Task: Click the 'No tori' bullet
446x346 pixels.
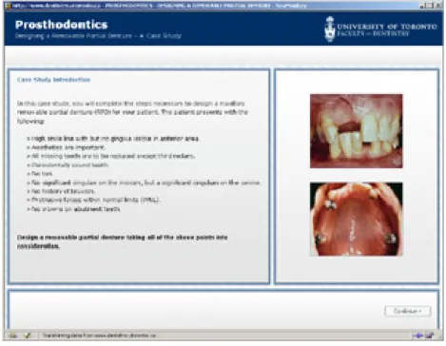Action: [x=40, y=174]
